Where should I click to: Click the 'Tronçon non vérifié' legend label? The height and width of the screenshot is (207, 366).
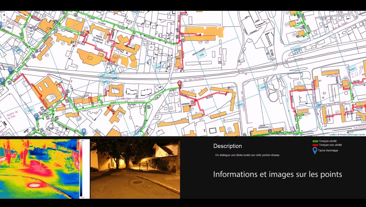coord(330,145)
